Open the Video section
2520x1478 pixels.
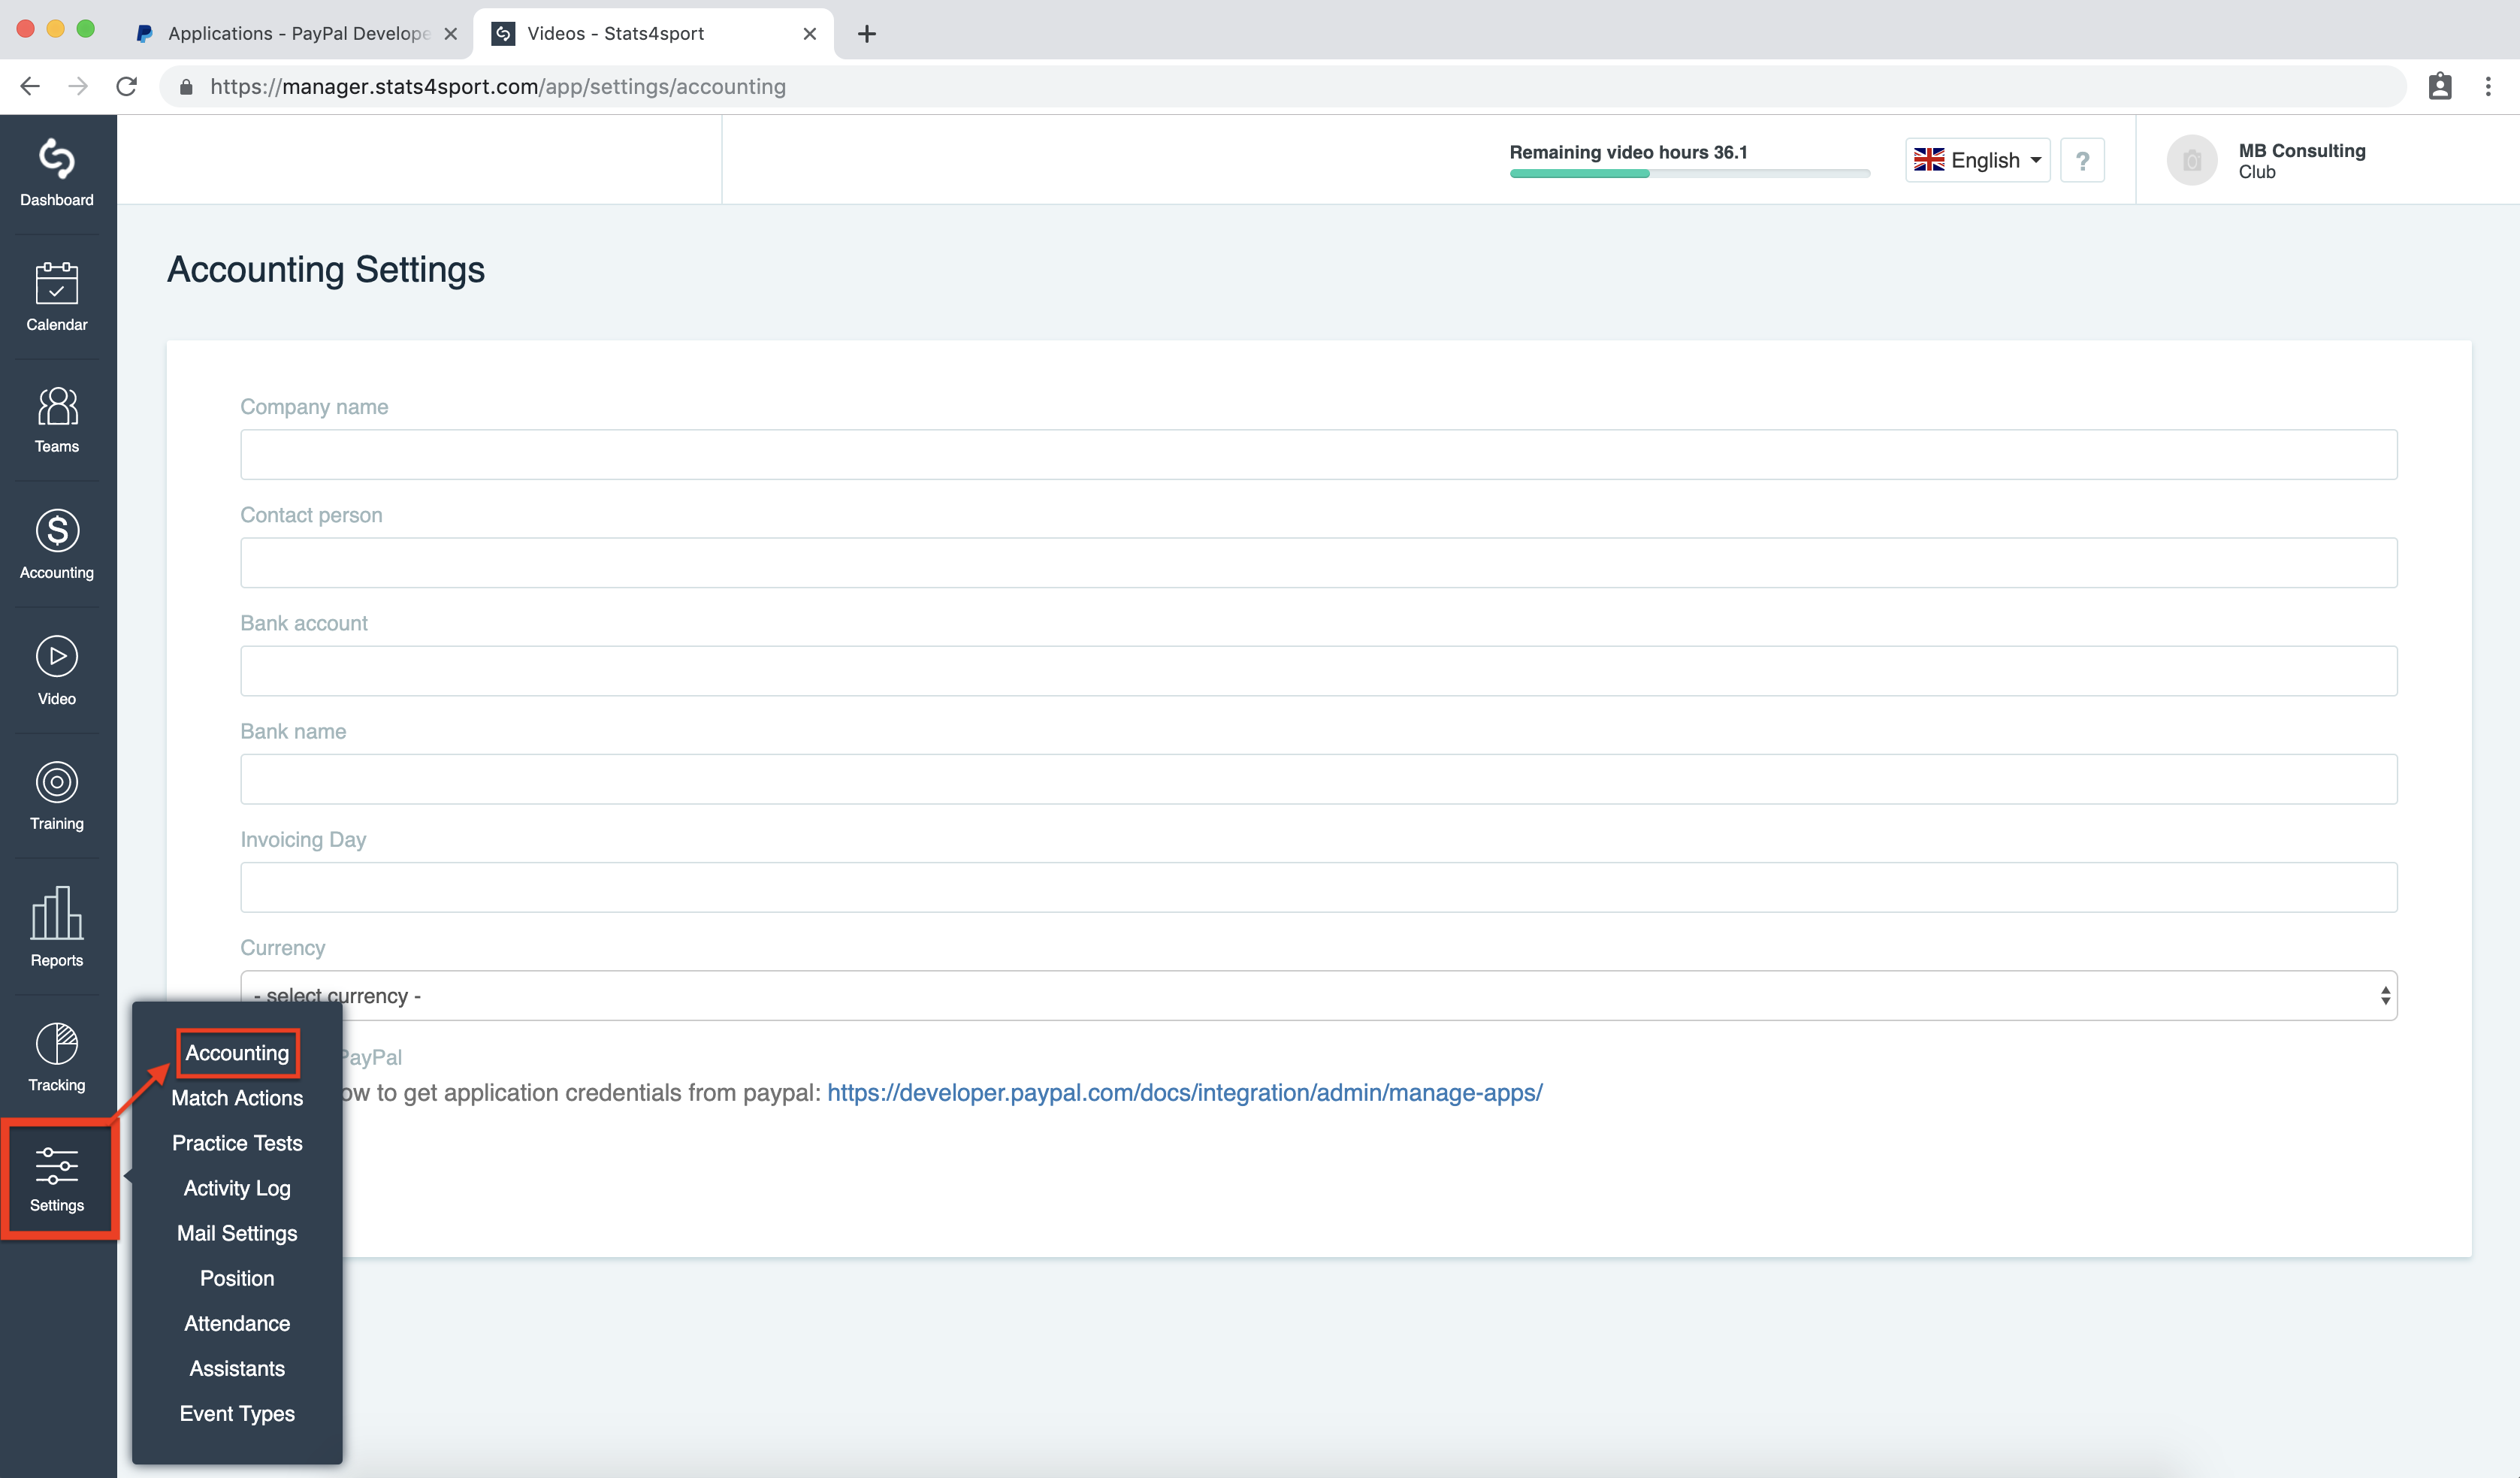tap(57, 670)
